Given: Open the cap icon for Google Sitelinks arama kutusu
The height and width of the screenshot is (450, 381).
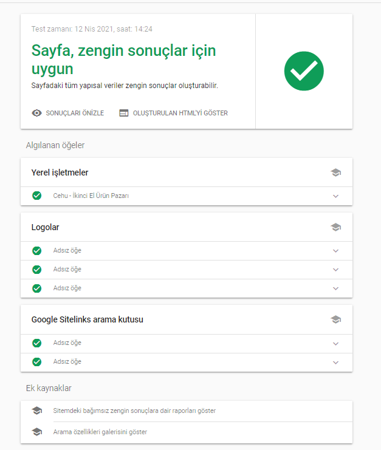Looking at the screenshot, I should click(335, 319).
